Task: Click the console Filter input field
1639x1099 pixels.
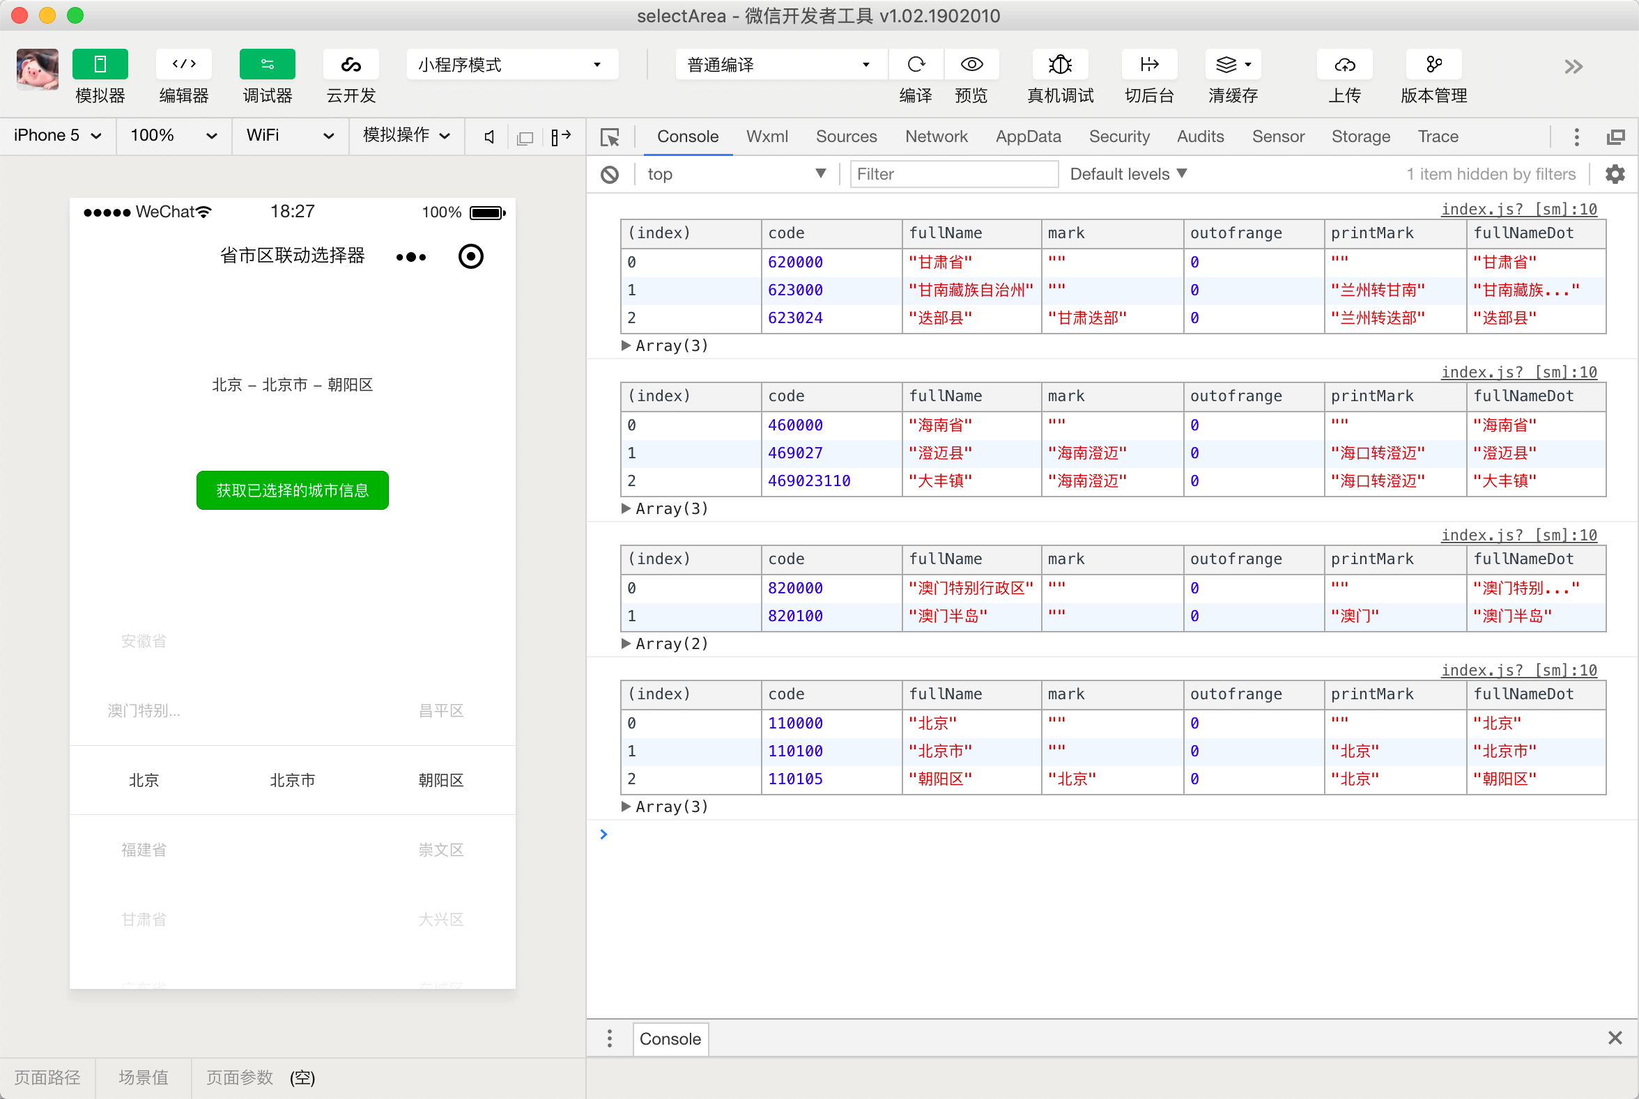Action: click(x=953, y=174)
